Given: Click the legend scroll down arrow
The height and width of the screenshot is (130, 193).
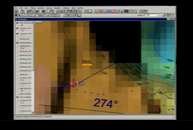Looking at the screenshot, I should coord(33,112).
